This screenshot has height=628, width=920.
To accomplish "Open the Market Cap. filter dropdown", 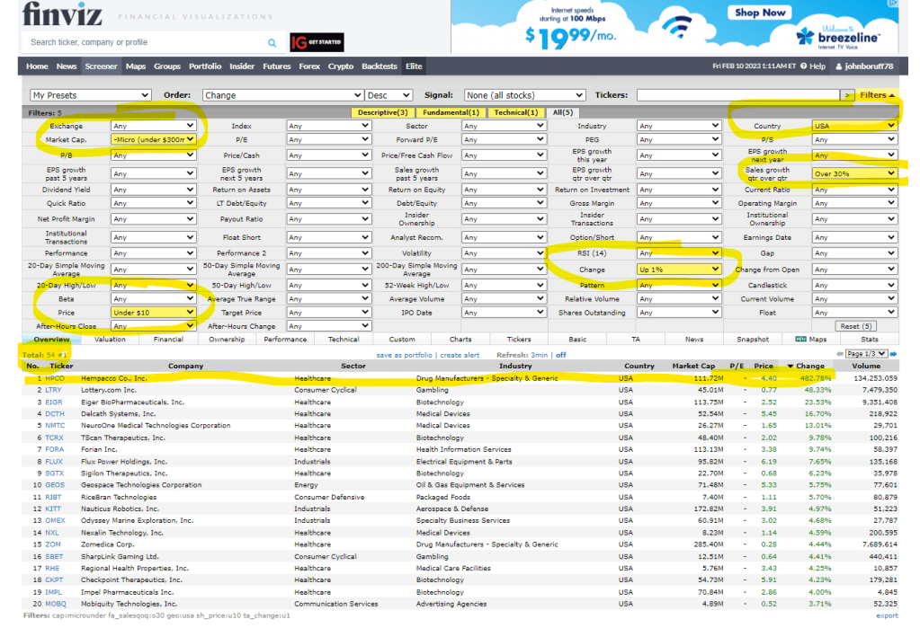I will click(x=153, y=140).
